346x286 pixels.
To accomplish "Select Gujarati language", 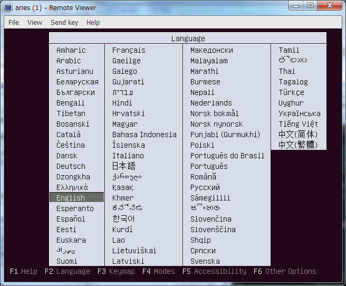I will [x=128, y=82].
